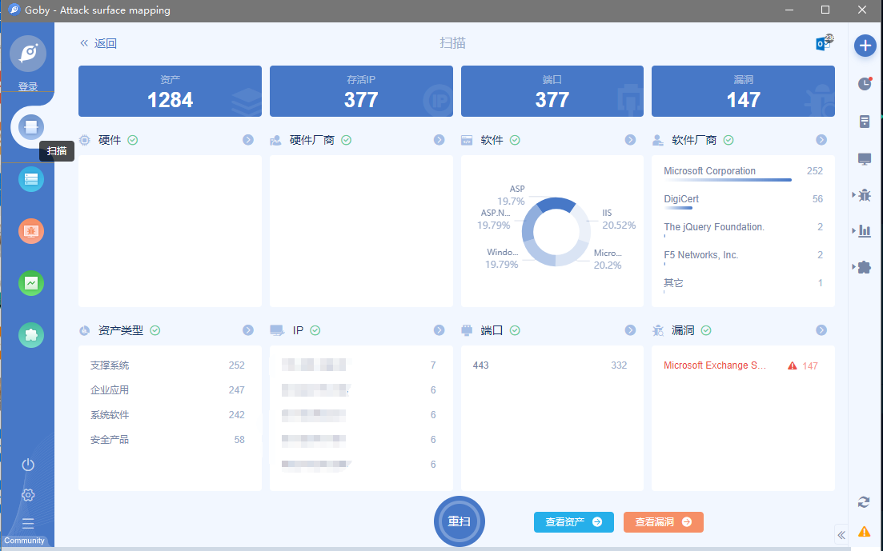The image size is (883, 551).
Task: Click the 返回 back link
Action: click(x=98, y=44)
